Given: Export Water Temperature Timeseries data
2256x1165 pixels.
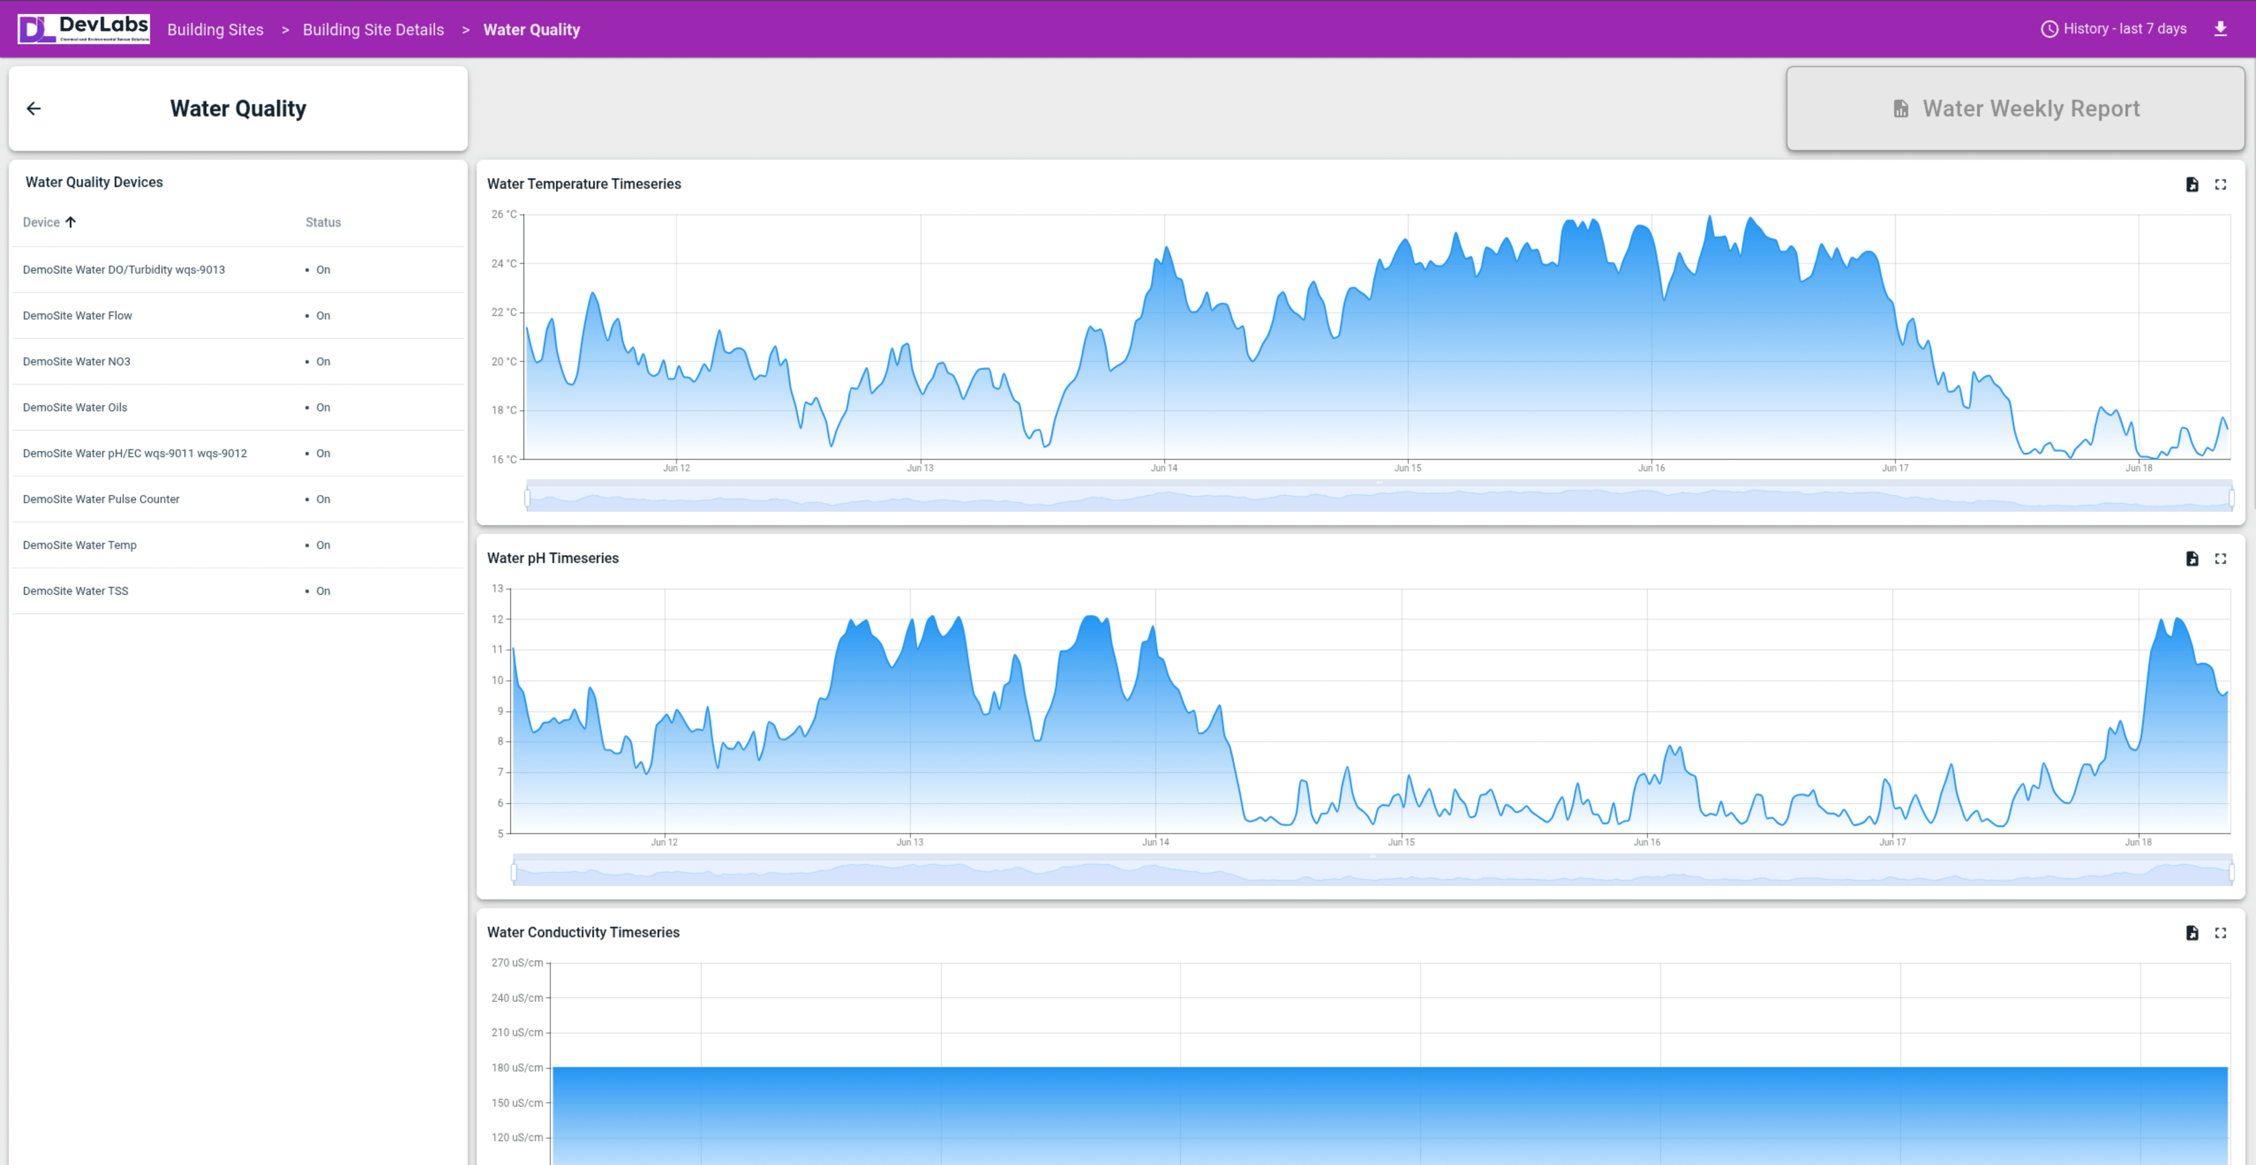Looking at the screenshot, I should coord(2192,184).
